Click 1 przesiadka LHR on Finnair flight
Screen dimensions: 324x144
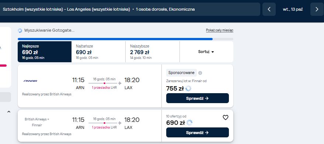point(104,88)
